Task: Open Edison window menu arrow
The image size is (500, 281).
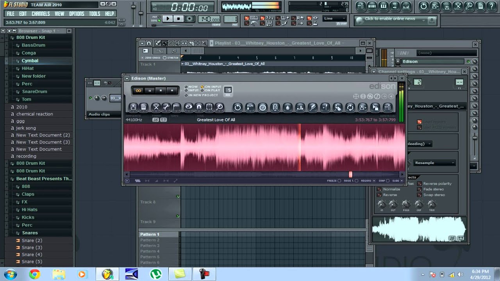Action: pos(127,78)
